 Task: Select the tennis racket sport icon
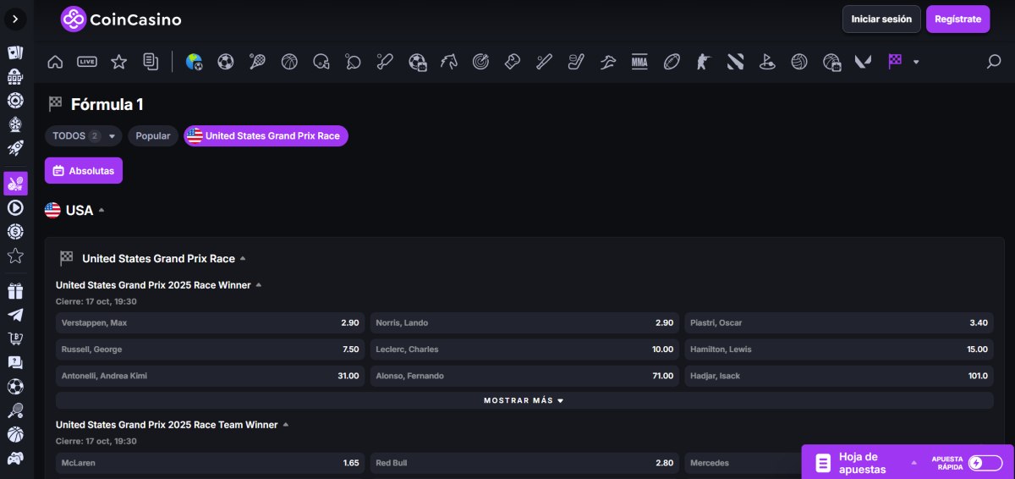click(x=257, y=62)
